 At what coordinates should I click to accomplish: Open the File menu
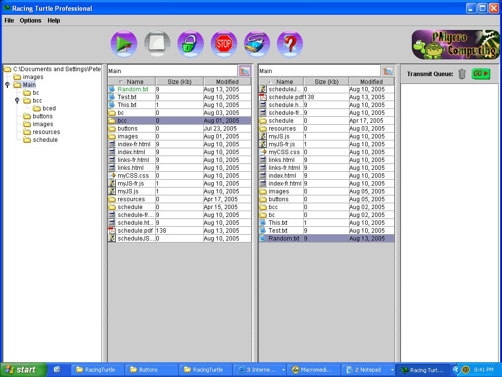click(x=9, y=21)
